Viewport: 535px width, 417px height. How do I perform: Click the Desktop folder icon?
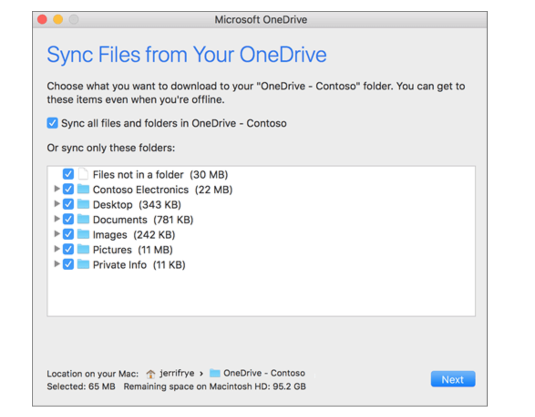click(x=83, y=204)
